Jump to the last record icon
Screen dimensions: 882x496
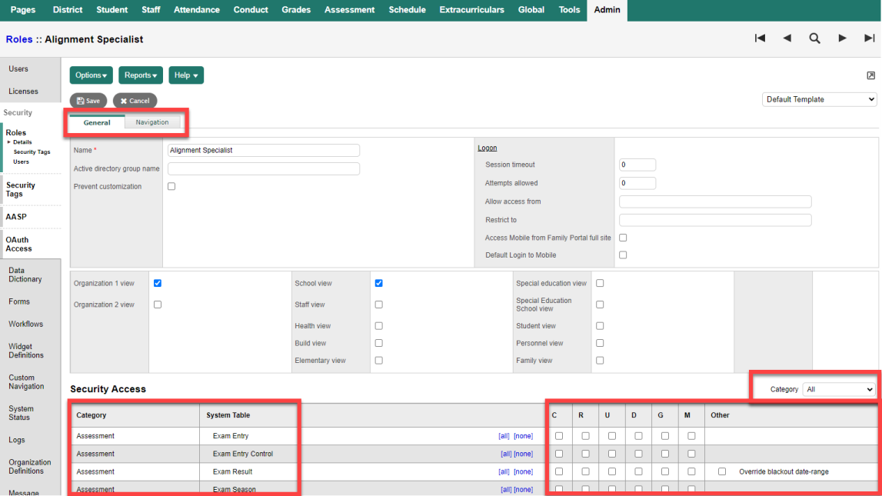coord(870,38)
